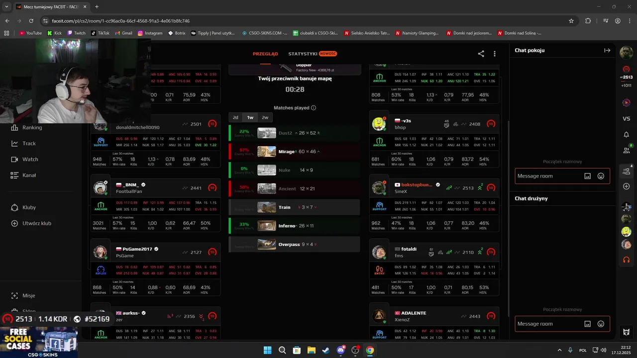
Task: Open the YouTube bookmark
Action: coord(30,33)
